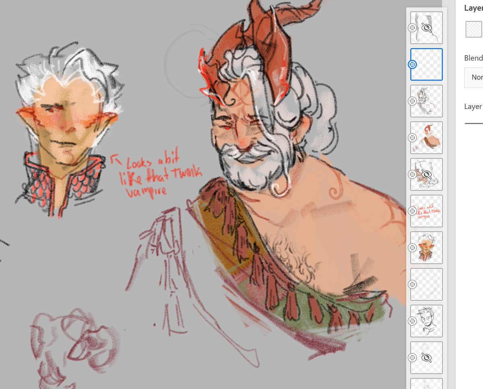Open layer options for the painted torso layer
Screen dimensions: 483x389
tap(412, 137)
